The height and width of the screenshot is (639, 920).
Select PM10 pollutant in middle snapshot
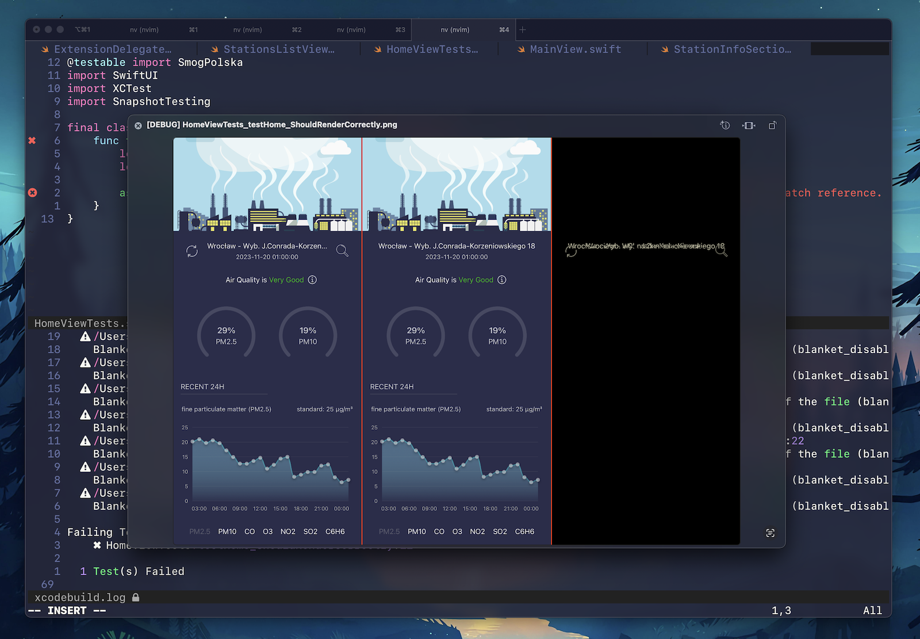pos(417,532)
